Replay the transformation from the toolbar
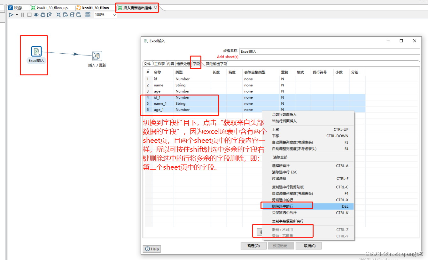 coord(50,15)
